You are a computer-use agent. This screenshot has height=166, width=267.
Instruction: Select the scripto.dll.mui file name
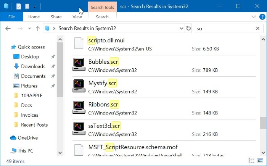106,40
